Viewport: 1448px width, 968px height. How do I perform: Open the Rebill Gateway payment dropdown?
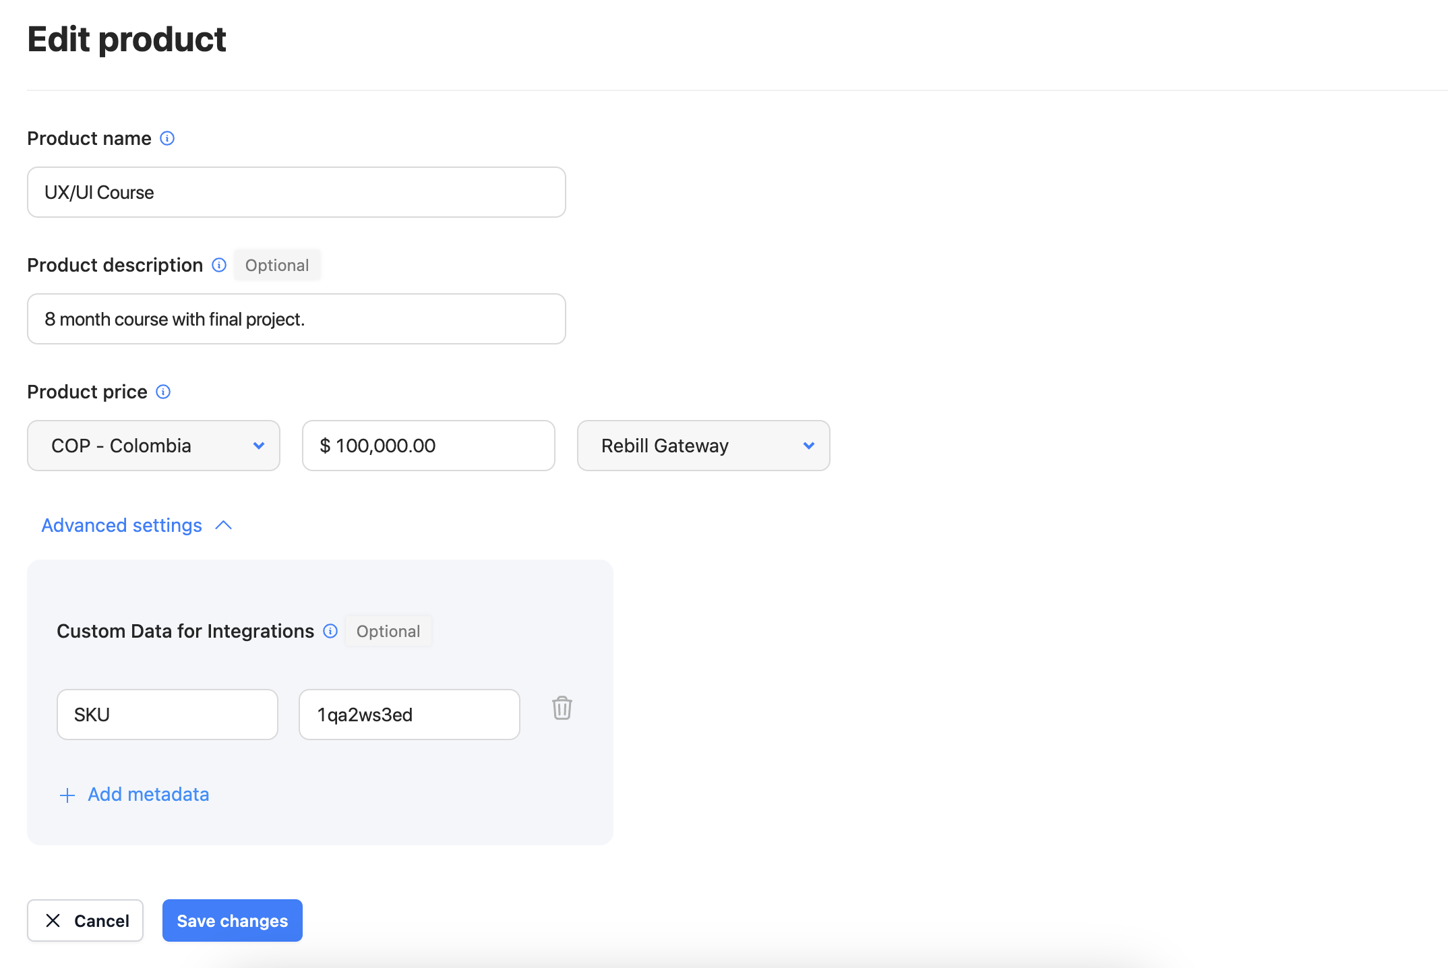point(703,446)
